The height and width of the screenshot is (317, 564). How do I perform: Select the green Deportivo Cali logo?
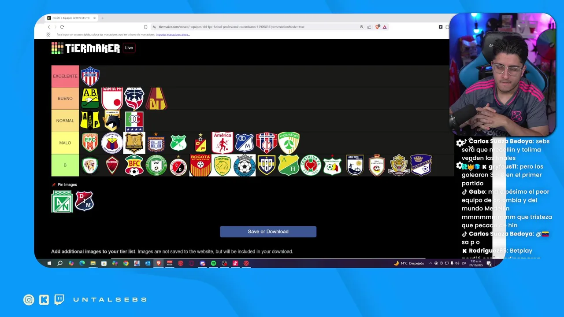(178, 143)
